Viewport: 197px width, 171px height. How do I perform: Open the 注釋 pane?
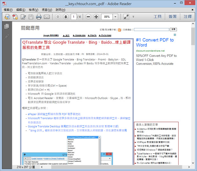pyautogui.click(x=187, y=17)
